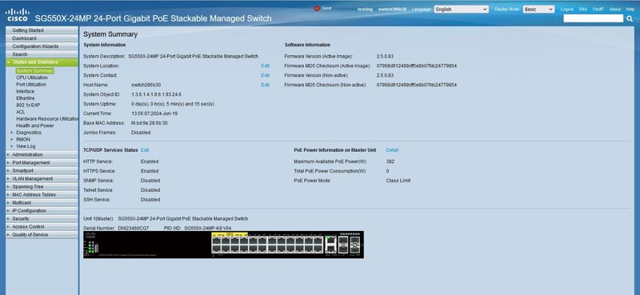Expand Smartport menu
Screen dimensions: 640x295
point(42,170)
